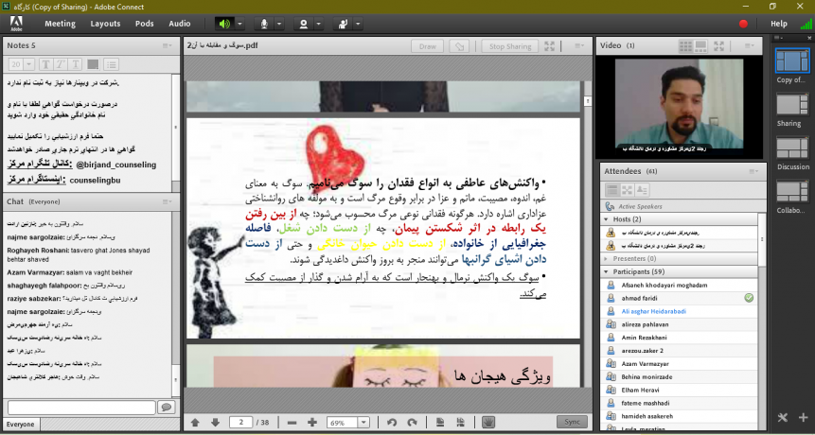Click the Sync button
This screenshot has width=815, height=435.
[x=572, y=422]
